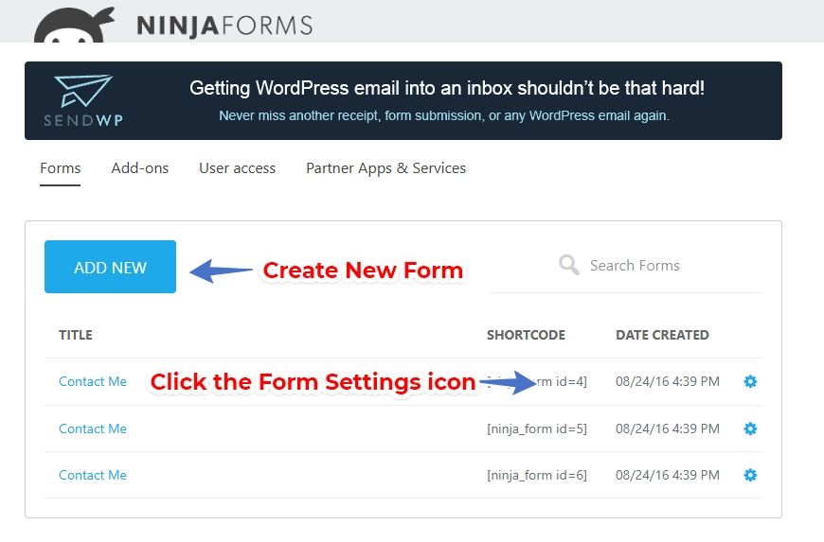Select Partner Apps & Services tab

pos(385,168)
